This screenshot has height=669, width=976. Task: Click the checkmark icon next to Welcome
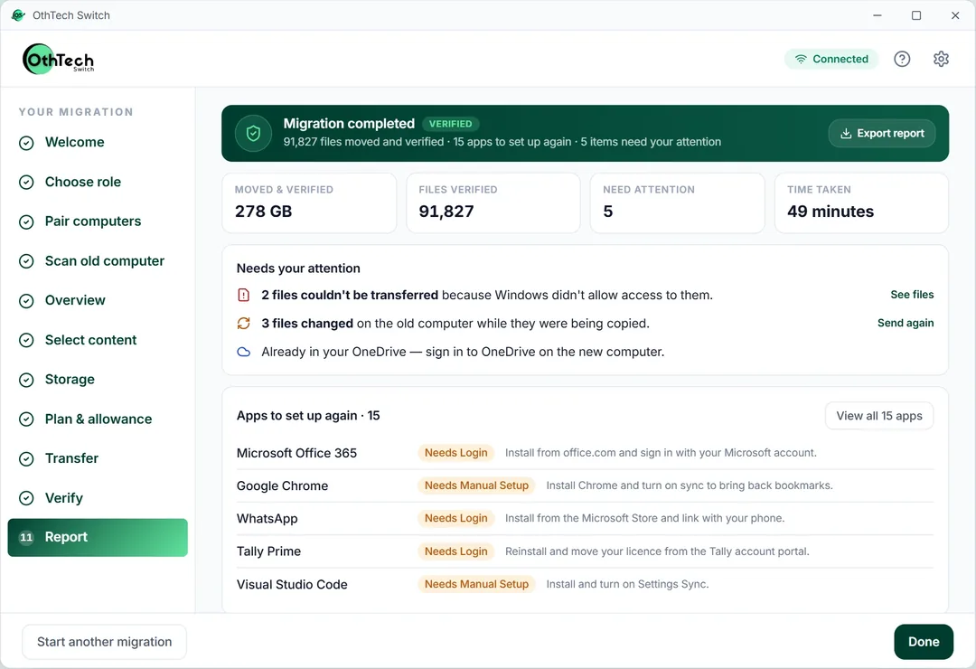26,143
